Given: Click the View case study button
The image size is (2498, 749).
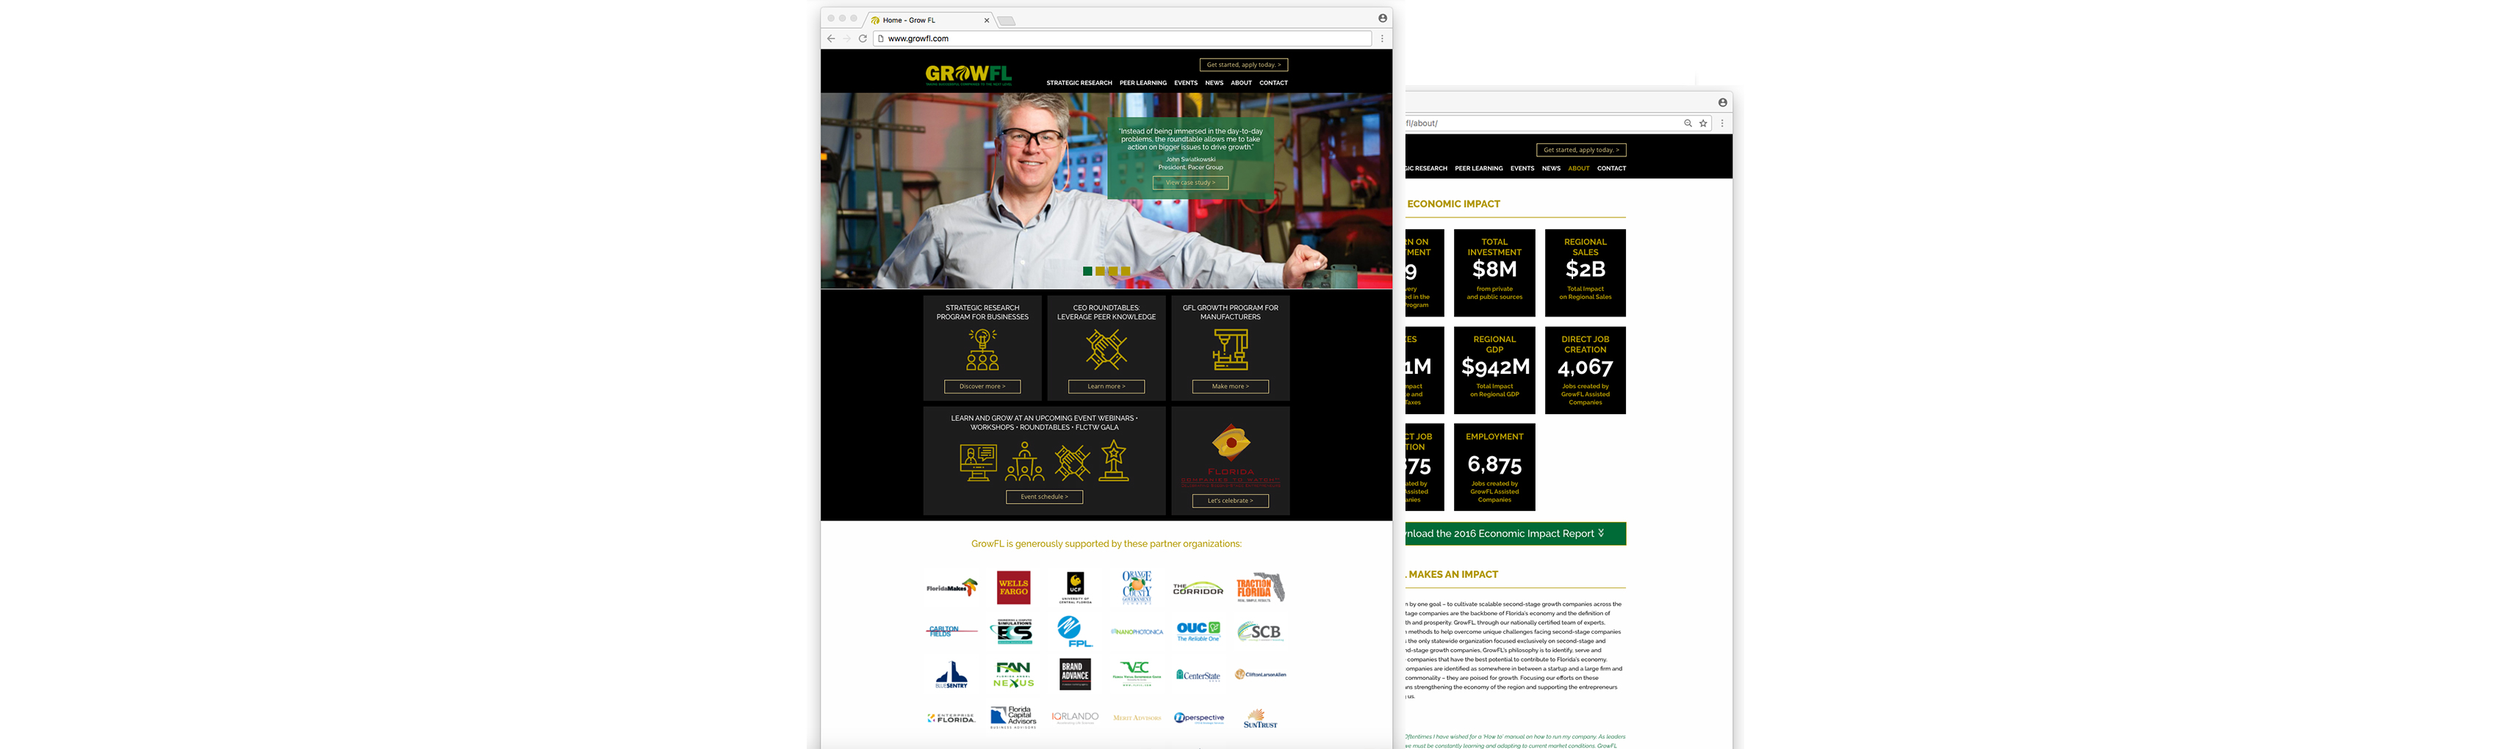Looking at the screenshot, I should [1189, 182].
